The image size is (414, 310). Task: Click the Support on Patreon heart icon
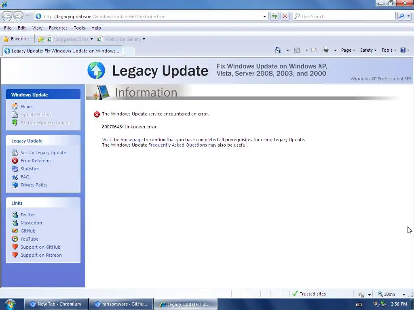click(15, 255)
